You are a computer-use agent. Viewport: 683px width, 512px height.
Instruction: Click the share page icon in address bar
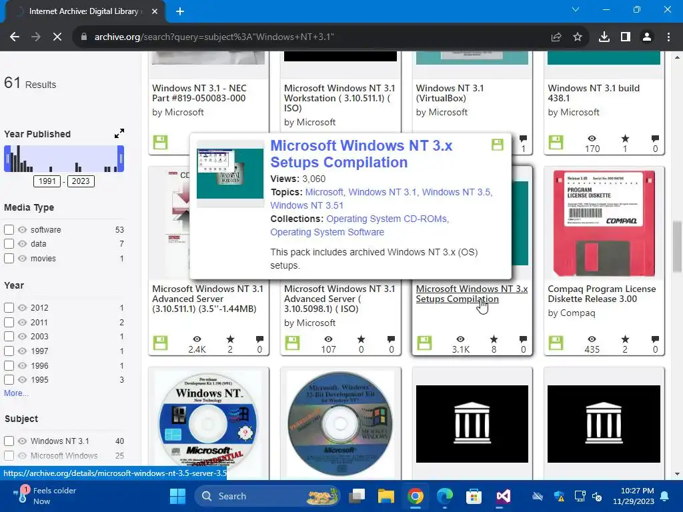click(556, 37)
